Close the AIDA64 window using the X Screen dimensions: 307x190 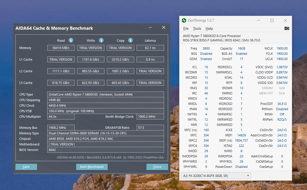coord(164,28)
